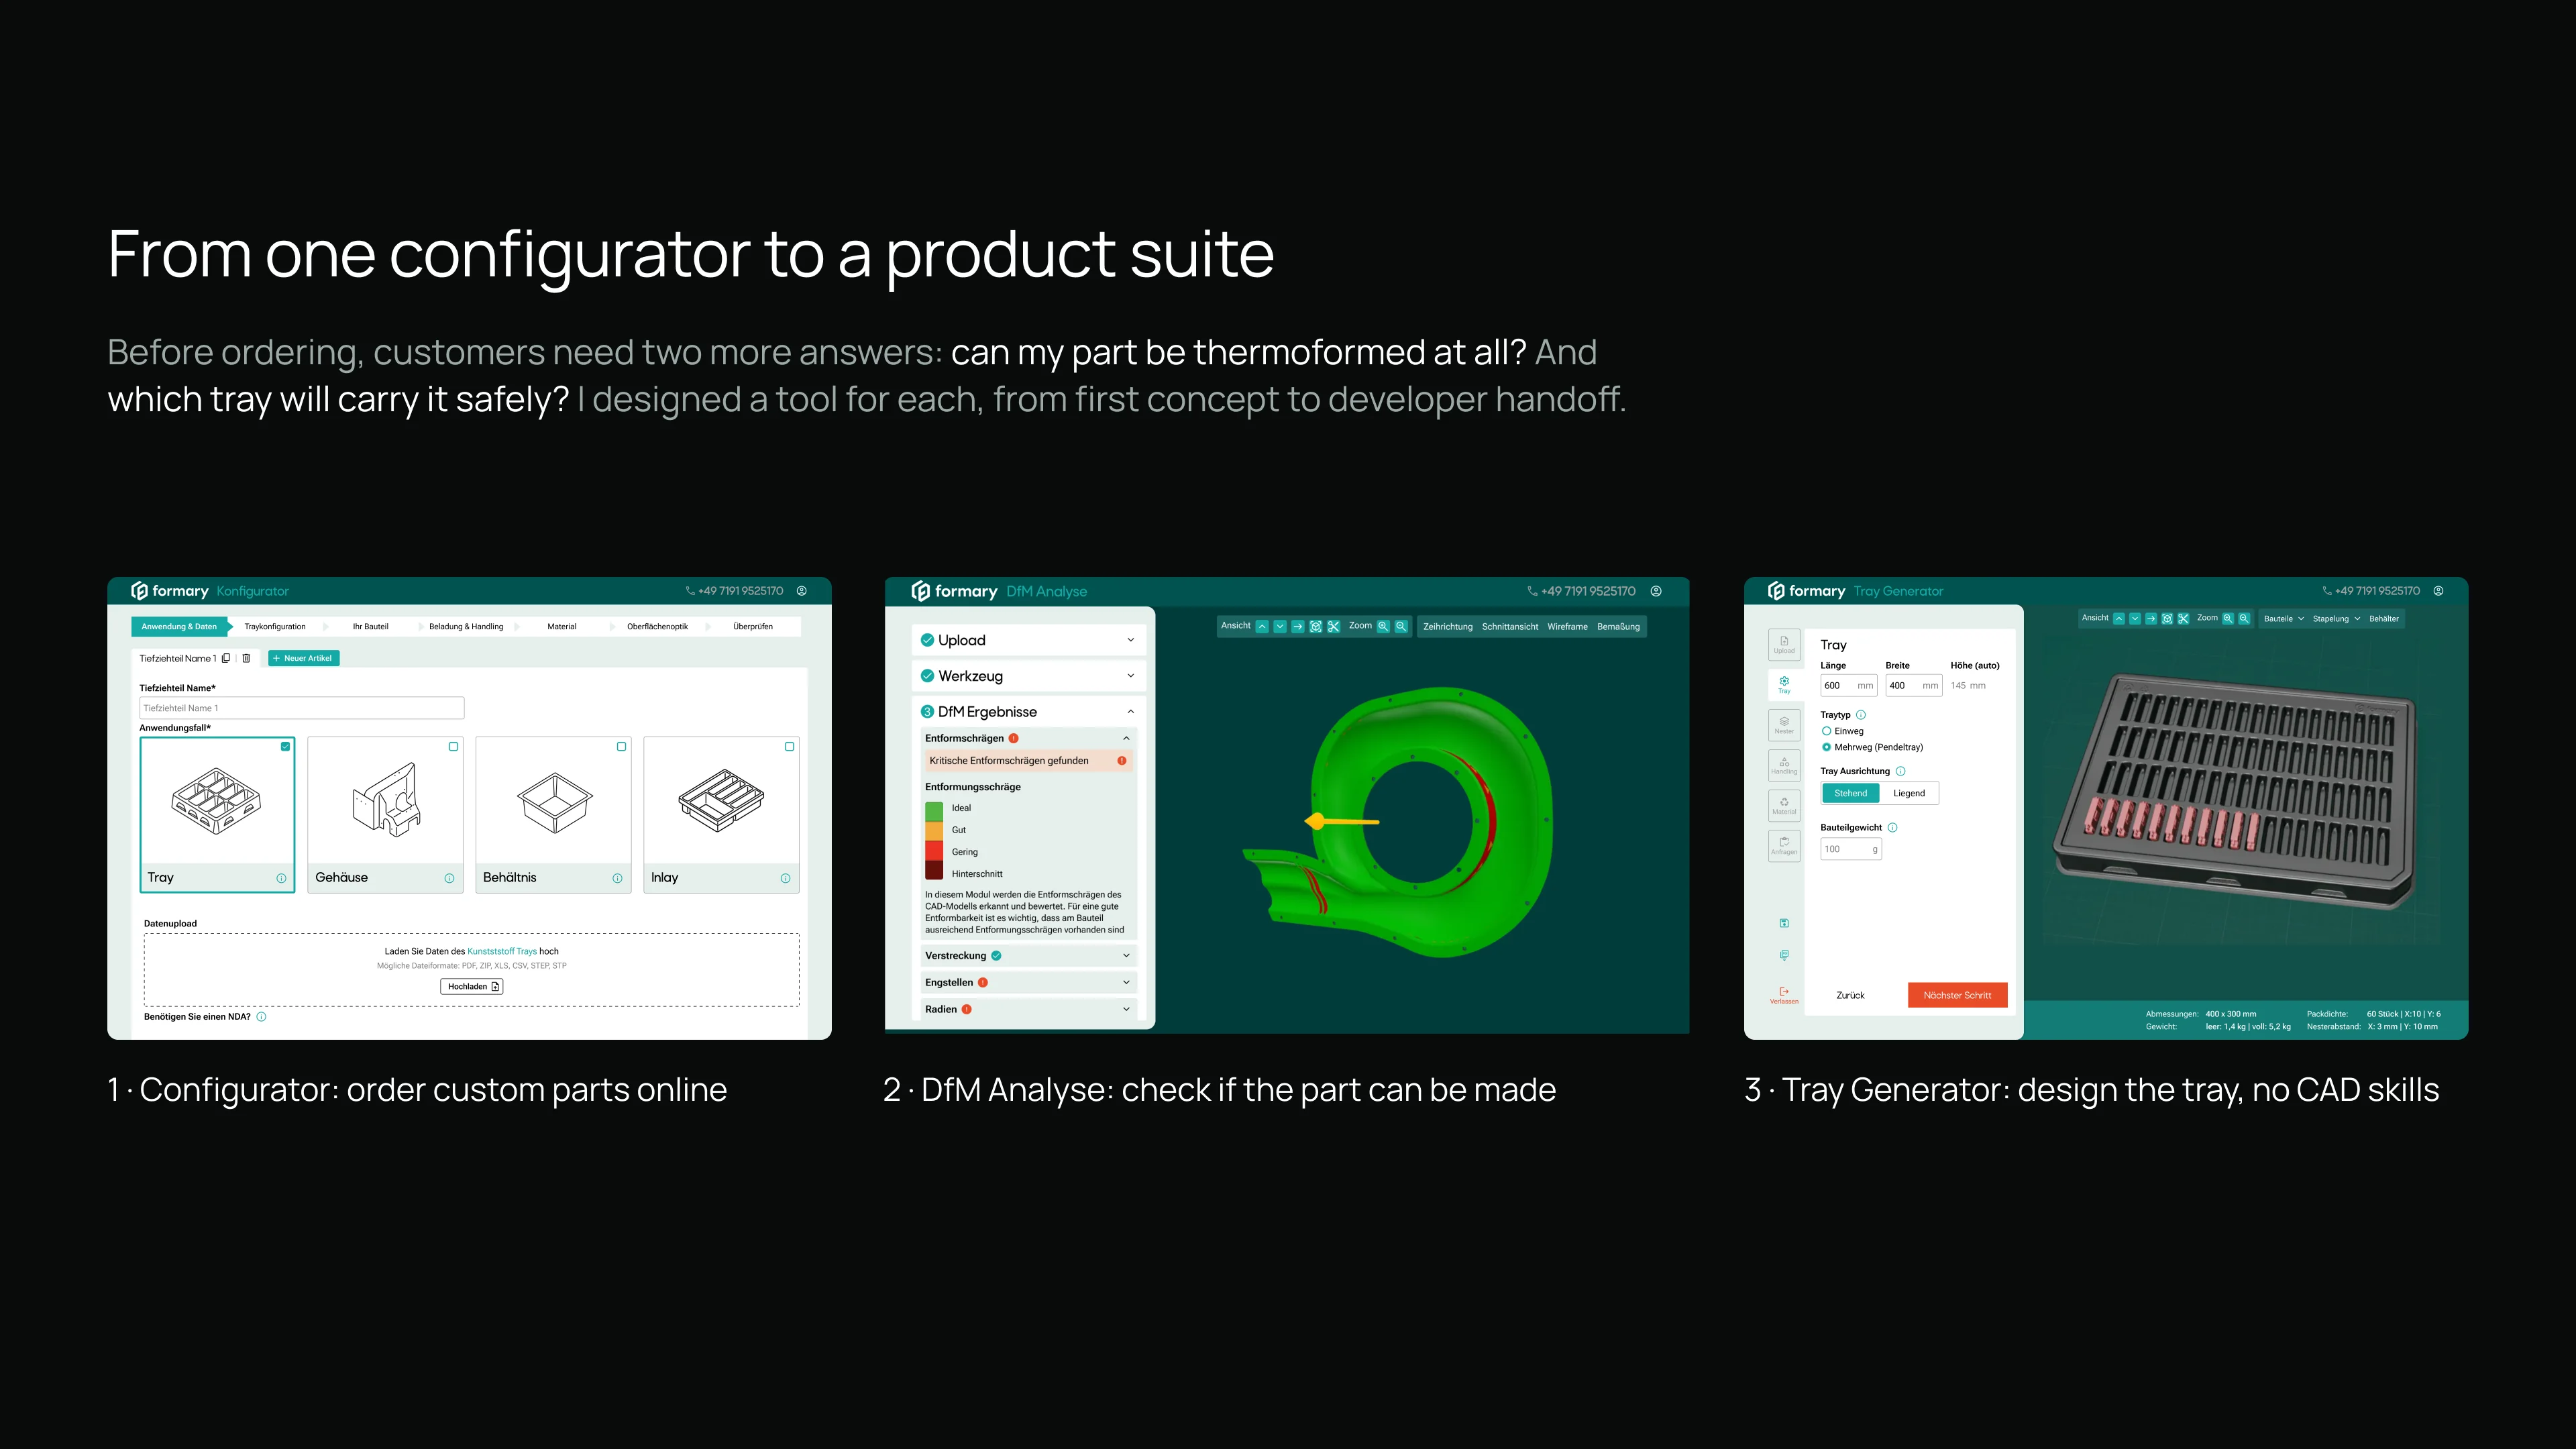Uncheck the Tray card checkbox
The width and height of the screenshot is (2576, 1449).
tap(286, 747)
